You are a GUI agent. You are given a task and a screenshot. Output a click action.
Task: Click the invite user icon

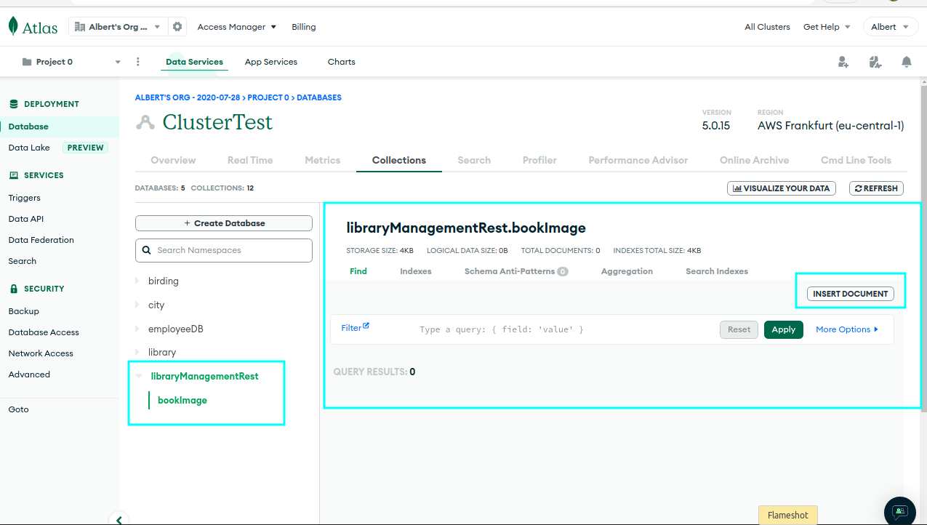click(x=843, y=62)
